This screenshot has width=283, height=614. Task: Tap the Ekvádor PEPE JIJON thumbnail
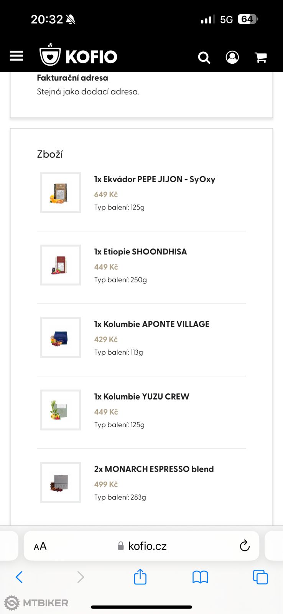[x=61, y=193]
